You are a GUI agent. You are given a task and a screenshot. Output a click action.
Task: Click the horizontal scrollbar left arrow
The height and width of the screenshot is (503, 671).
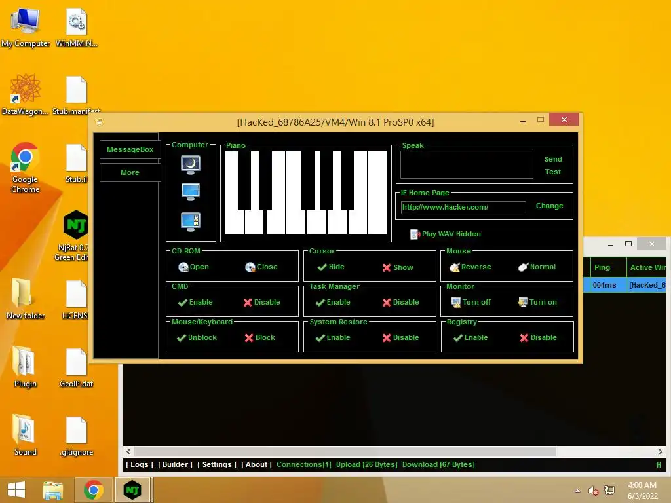pos(129,452)
